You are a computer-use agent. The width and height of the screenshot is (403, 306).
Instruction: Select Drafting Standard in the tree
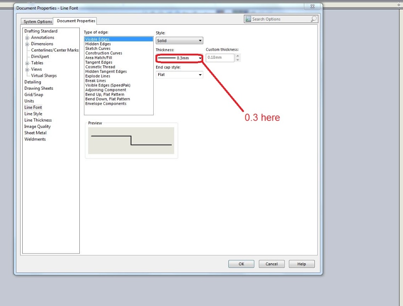pos(41,31)
